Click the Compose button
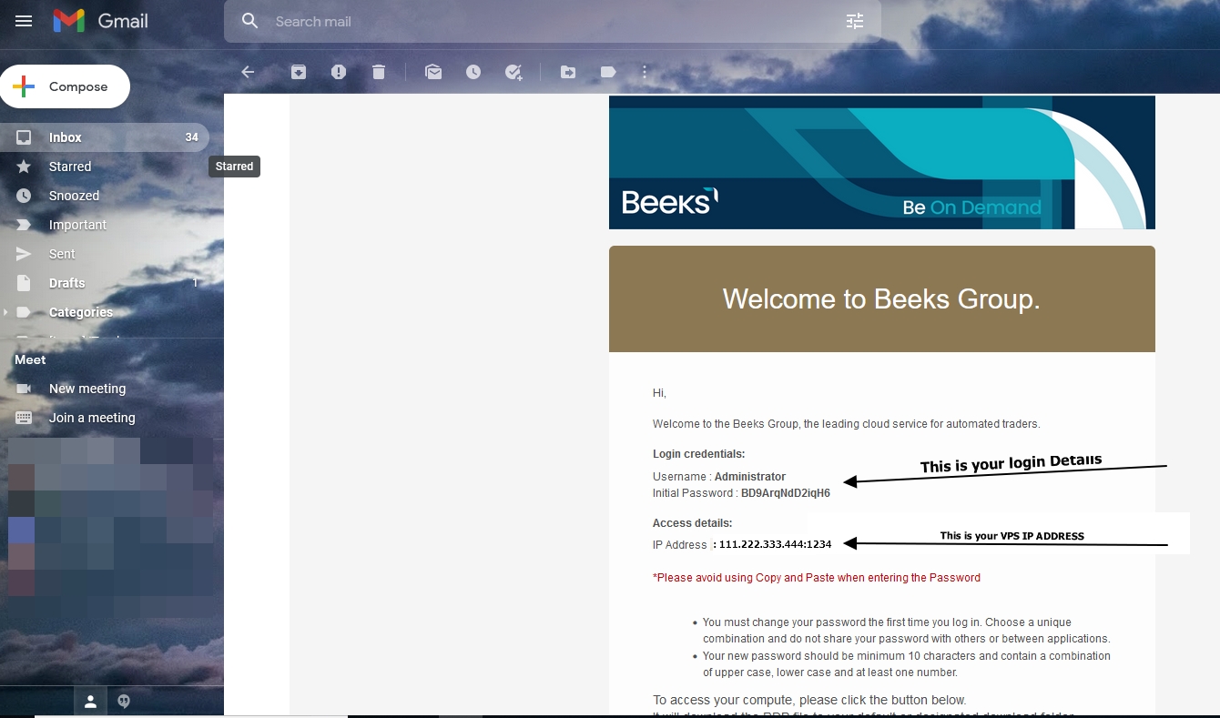1220x718 pixels. [x=65, y=86]
